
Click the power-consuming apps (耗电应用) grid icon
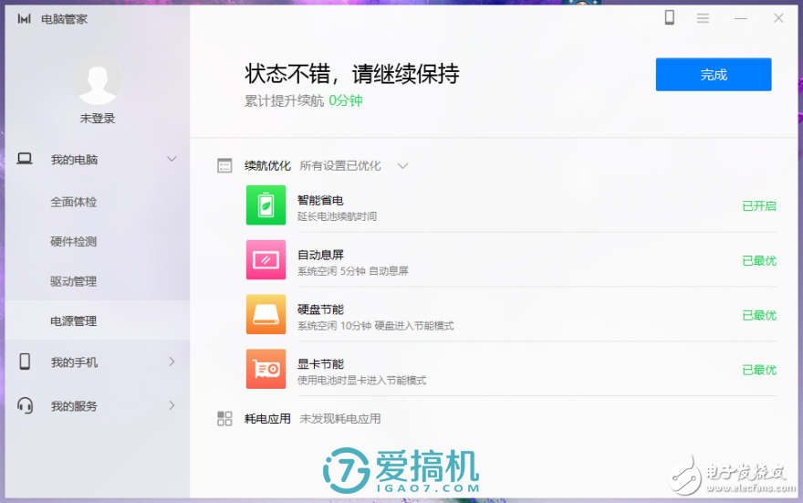click(224, 419)
